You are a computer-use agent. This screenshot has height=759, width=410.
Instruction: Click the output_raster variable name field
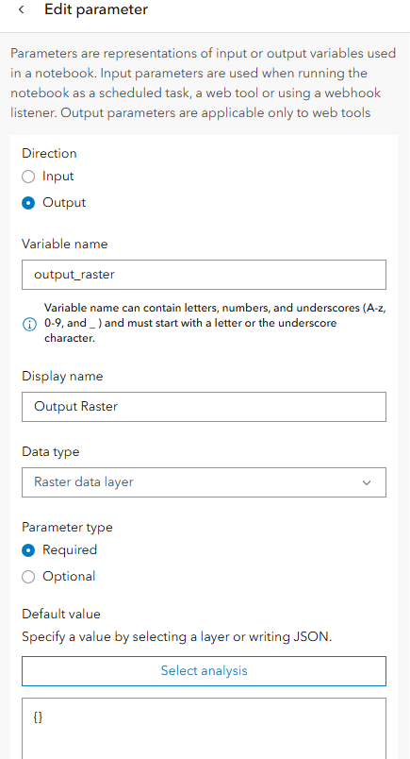(204, 275)
